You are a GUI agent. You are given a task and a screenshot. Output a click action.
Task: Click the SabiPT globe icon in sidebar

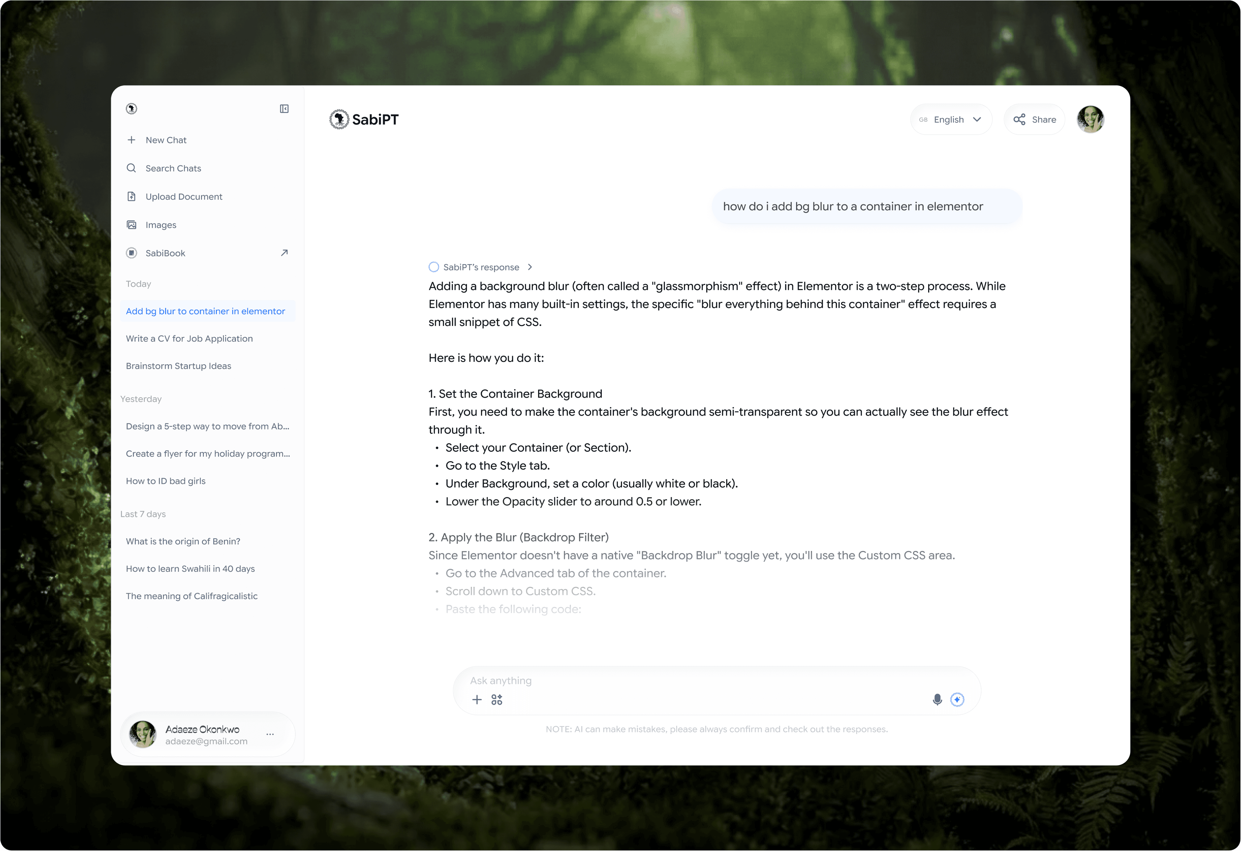click(131, 109)
